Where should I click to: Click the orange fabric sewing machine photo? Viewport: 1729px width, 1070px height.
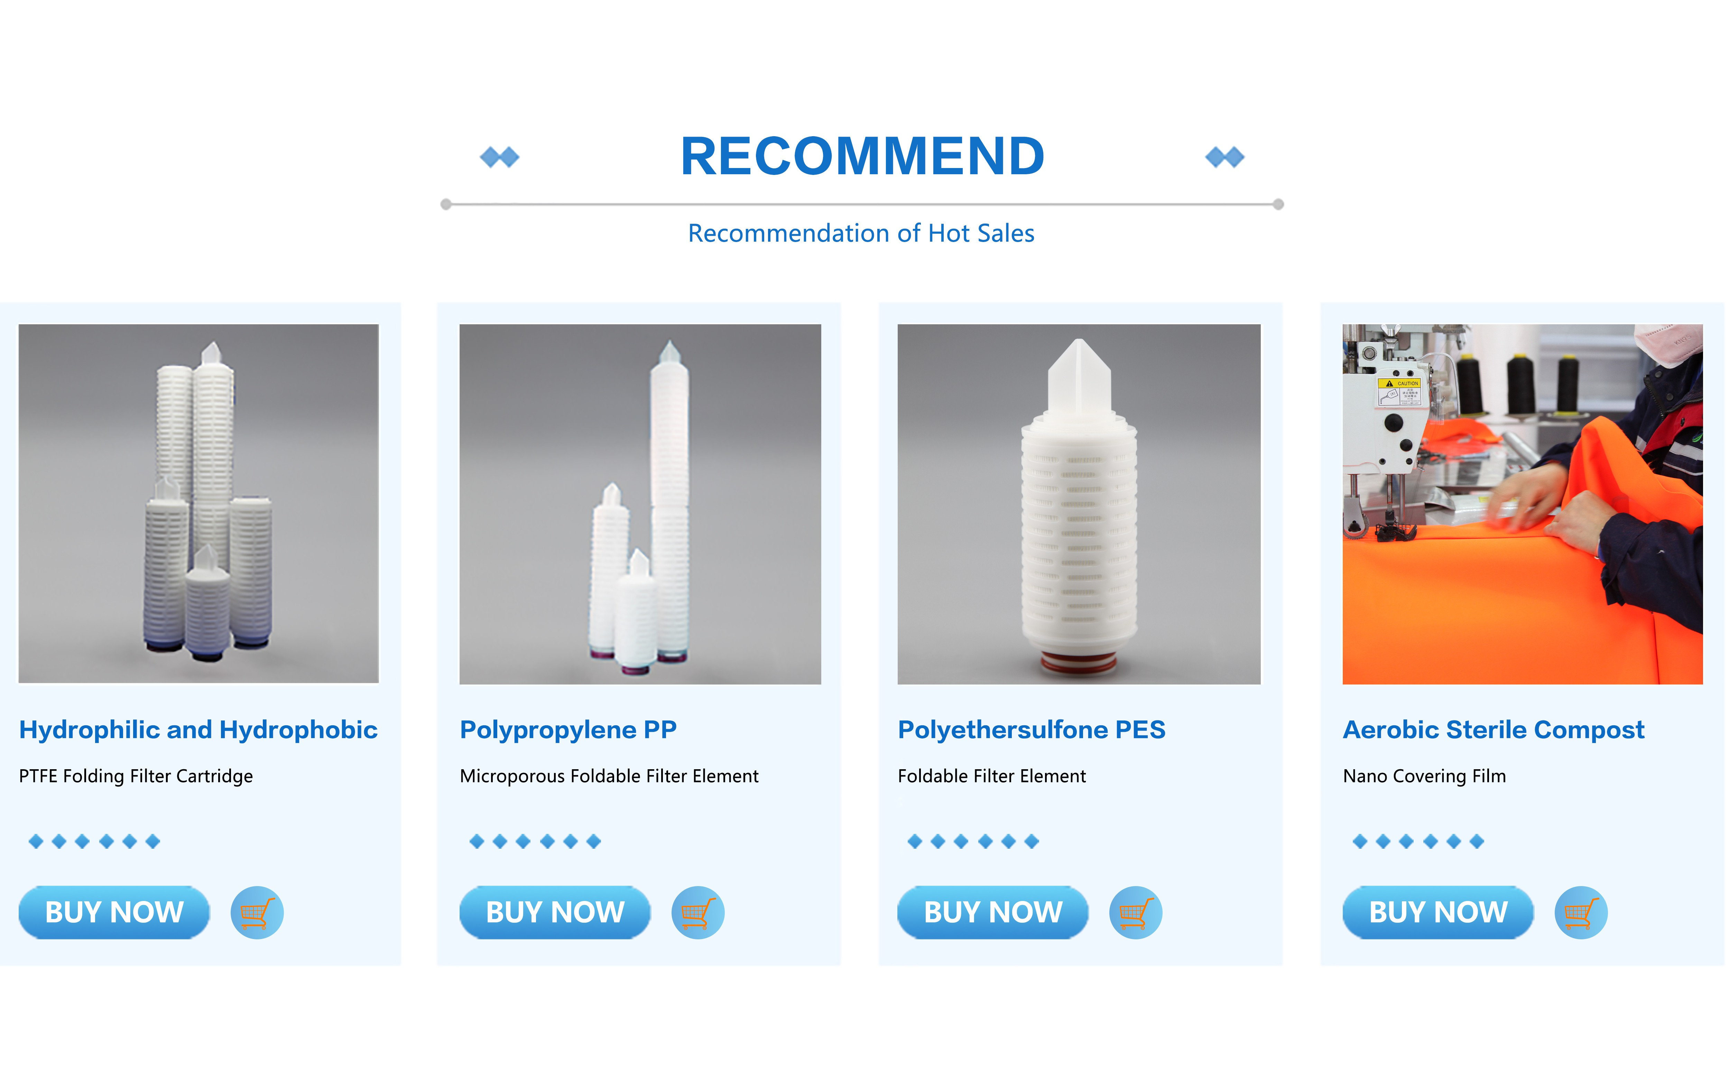[1523, 504]
